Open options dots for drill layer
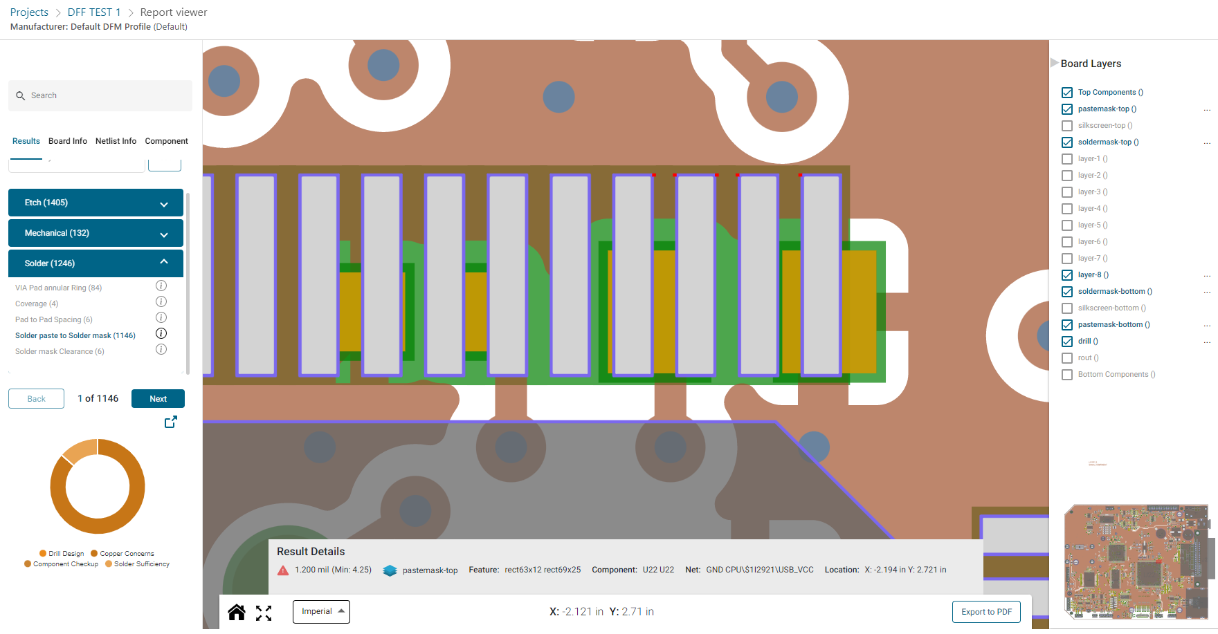The image size is (1218, 634). (x=1207, y=342)
